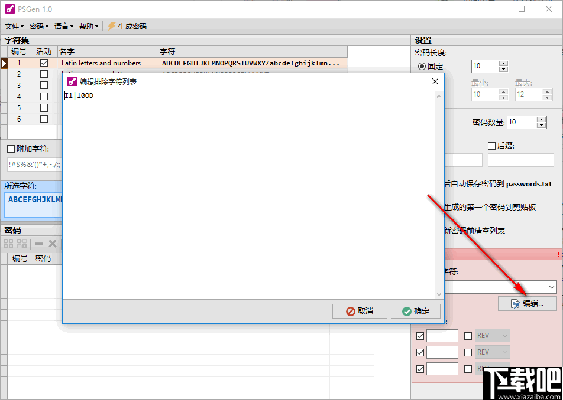Check the 活动 box for charset row 2
The width and height of the screenshot is (563, 400).
(44, 74)
